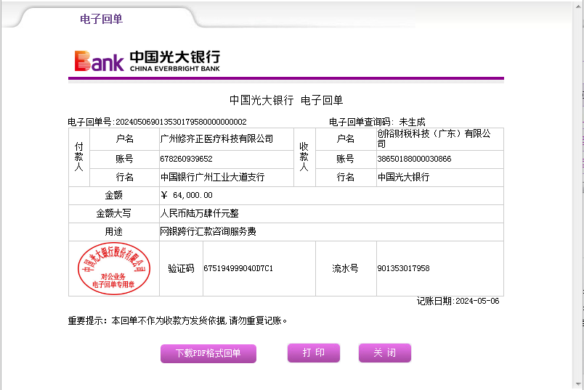Click amount in words 人民币陆万肆仟元整

199,213
